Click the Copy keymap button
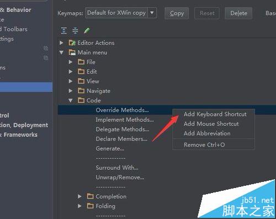The image size is (276, 219). (177, 13)
